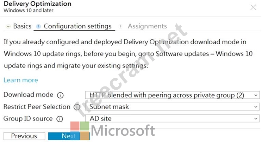
Task: Go to the Basics tab
Action: (x=22, y=26)
